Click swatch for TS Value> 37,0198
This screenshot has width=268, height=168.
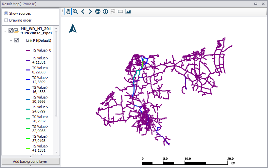pos(28,139)
